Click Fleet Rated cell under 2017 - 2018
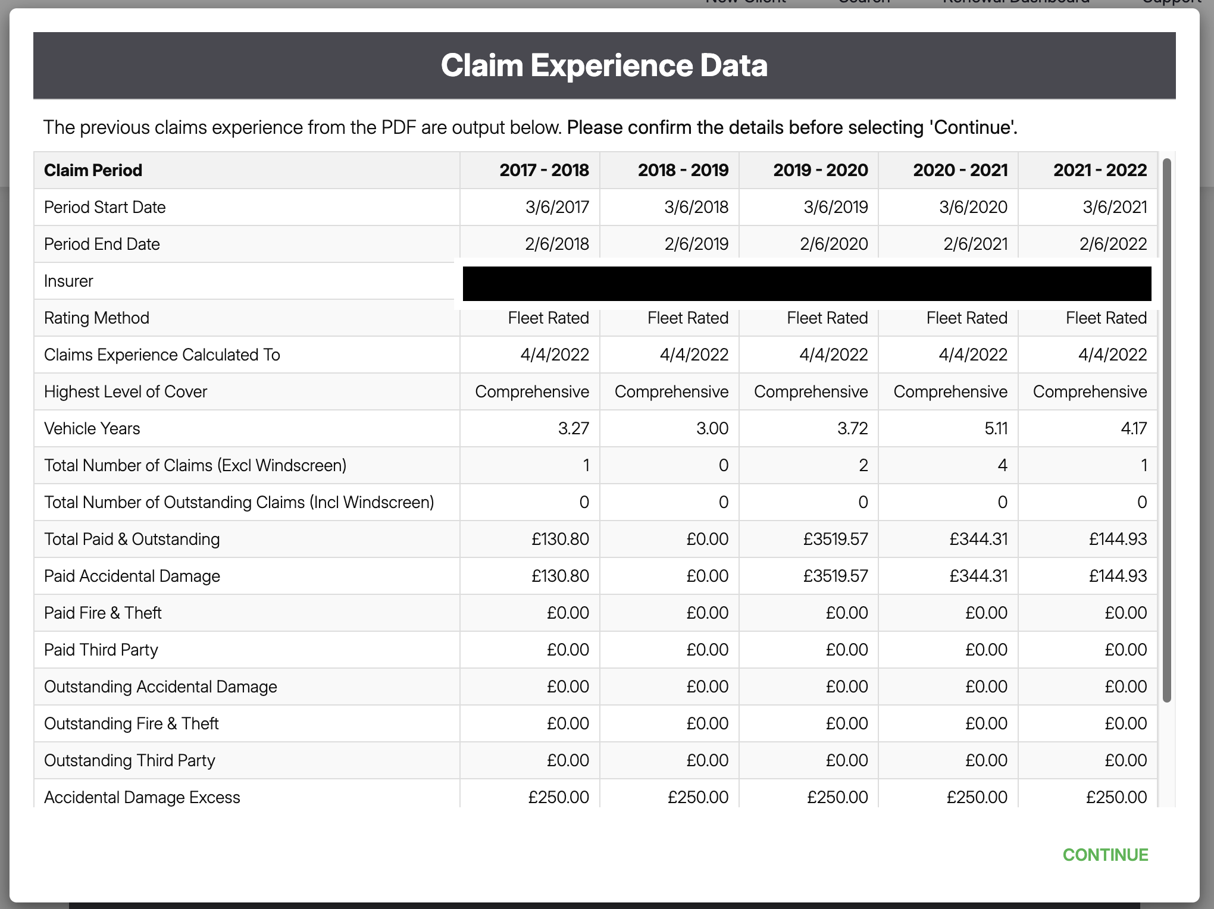Viewport: 1214px width, 909px height. click(549, 318)
